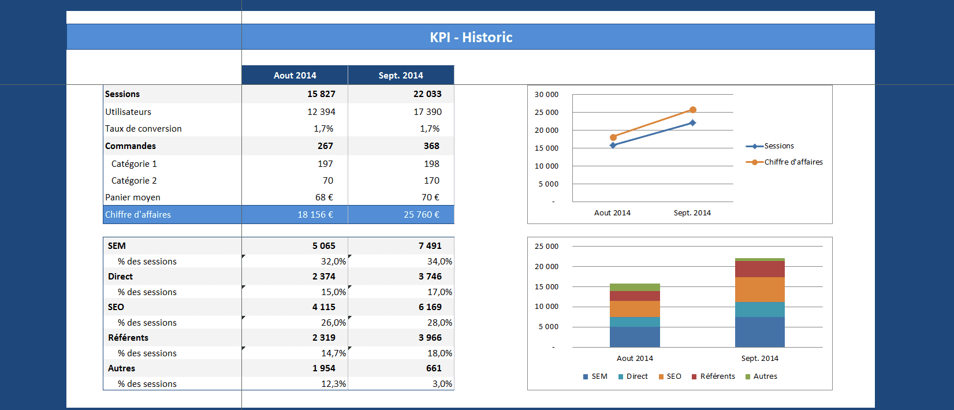Image resolution: width=954 pixels, height=410 pixels.
Task: Click the Commandes value 368 cell
Action: pyautogui.click(x=431, y=146)
